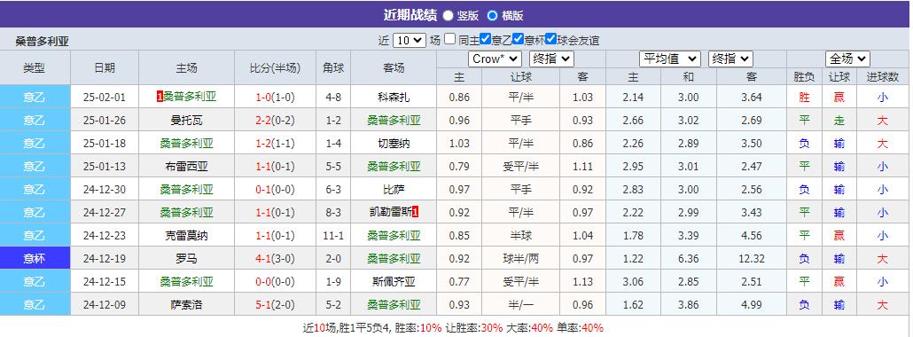Click the 近期战绩 title
Image resolution: width=913 pixels, height=337 pixels.
(410, 15)
